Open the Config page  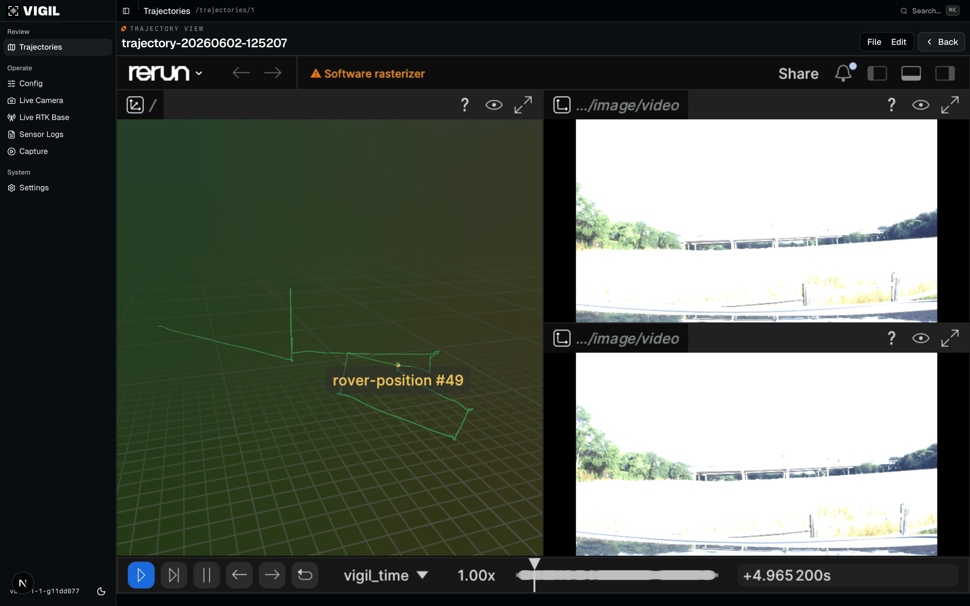(58, 83)
